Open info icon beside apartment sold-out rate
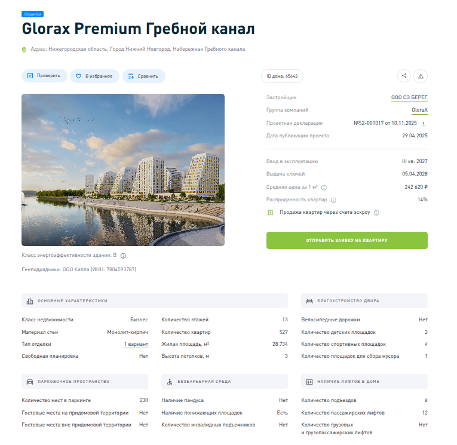This screenshot has height=445, width=457. click(x=333, y=200)
